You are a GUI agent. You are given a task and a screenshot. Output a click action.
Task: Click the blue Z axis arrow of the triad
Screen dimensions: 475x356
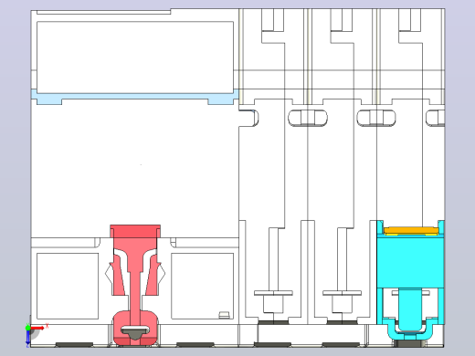point(28,337)
